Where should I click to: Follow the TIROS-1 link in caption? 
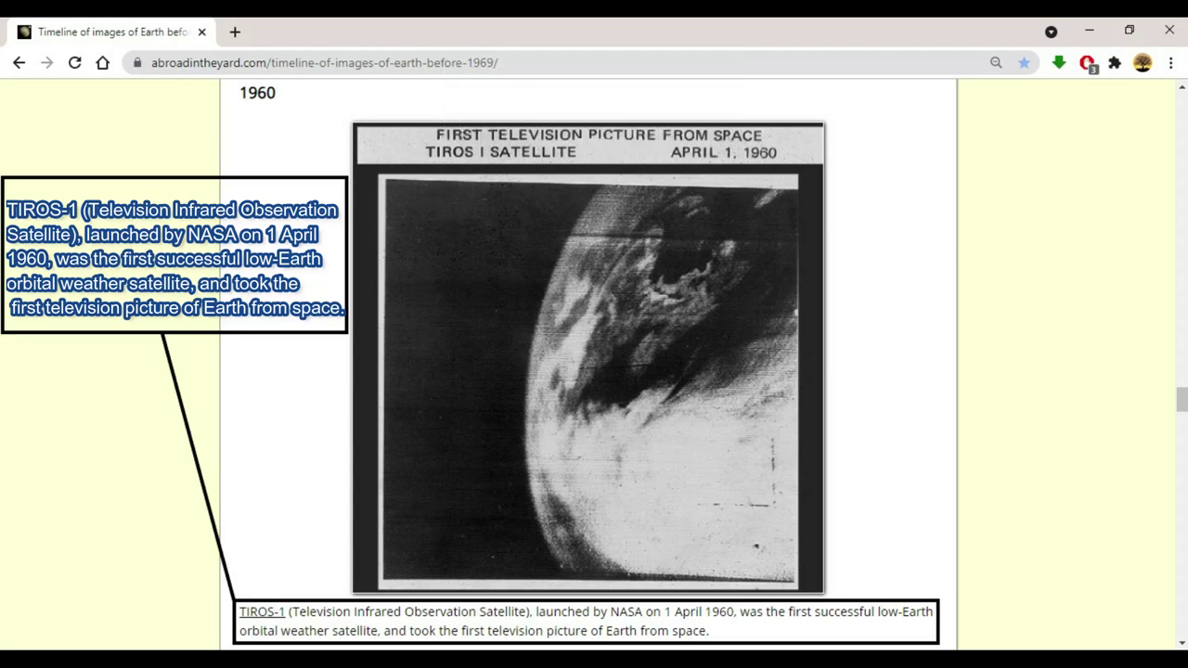coord(262,611)
